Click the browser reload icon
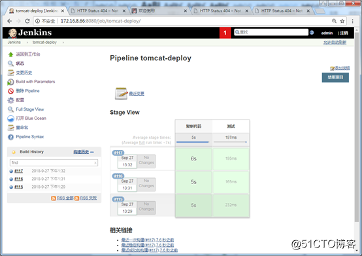The height and width of the screenshot is (256, 362). tap(27, 21)
